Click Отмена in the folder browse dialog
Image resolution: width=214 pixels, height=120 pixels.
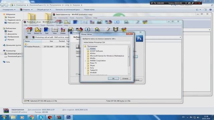tap(125, 79)
